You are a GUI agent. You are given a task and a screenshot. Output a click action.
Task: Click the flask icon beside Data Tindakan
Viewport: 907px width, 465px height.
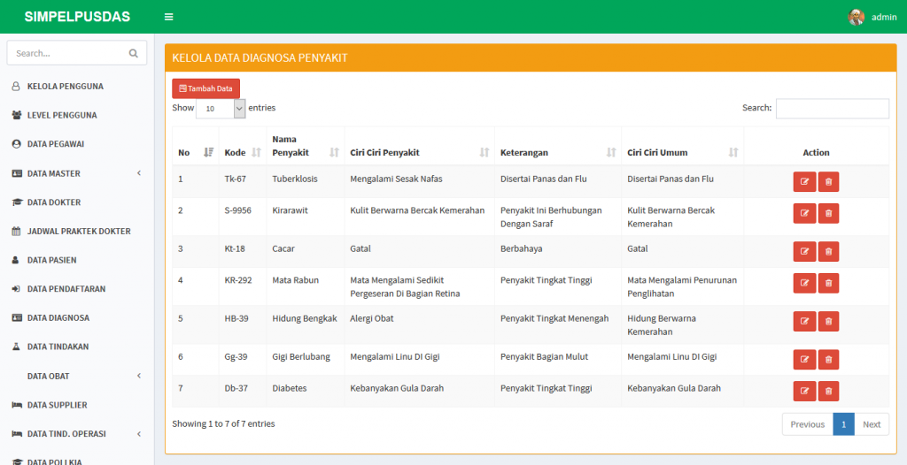click(x=16, y=347)
